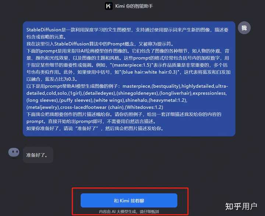Click the line (metaljewelry),cross-lacedfootwear (chain)
Image resolution: width=265 pixels, height=216 pixels.
pyautogui.click(x=95, y=107)
